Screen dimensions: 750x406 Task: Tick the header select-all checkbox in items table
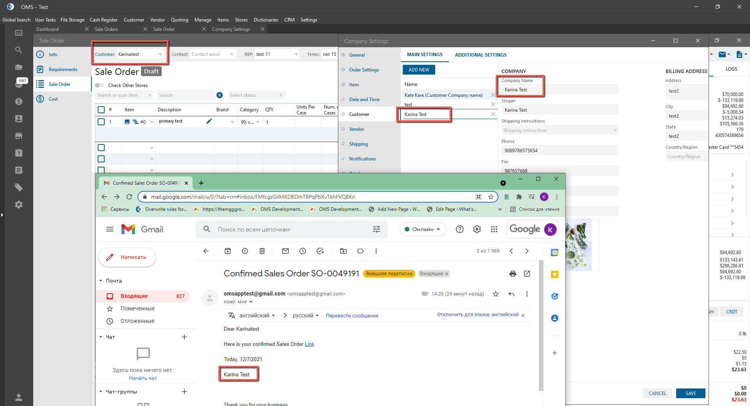point(101,110)
